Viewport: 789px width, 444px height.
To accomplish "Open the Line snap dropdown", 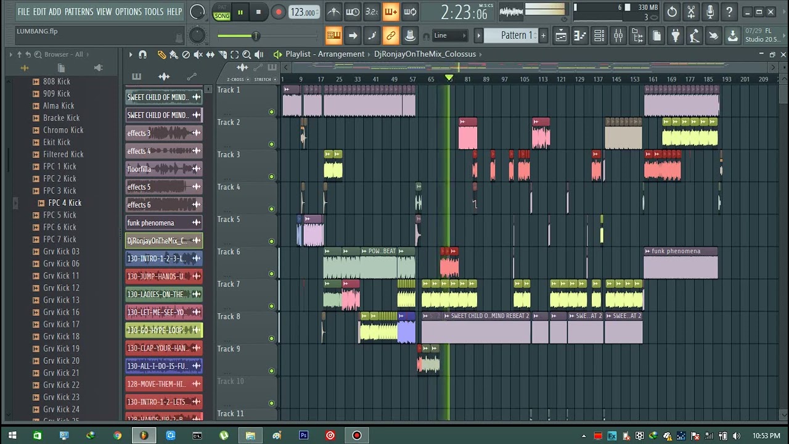I will point(449,35).
